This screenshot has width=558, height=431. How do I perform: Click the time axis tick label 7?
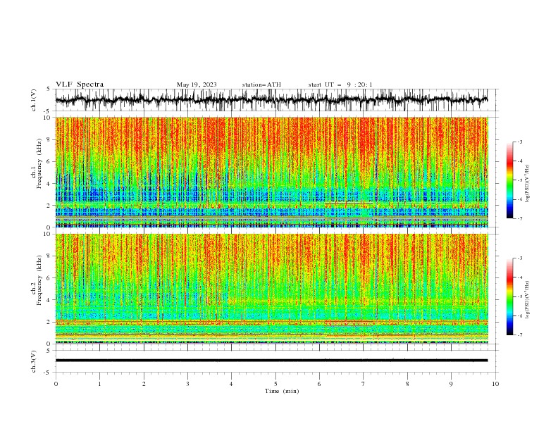tap(364, 384)
